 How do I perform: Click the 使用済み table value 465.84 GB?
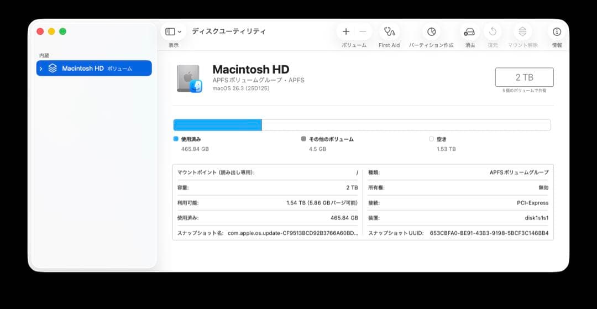pos(344,218)
